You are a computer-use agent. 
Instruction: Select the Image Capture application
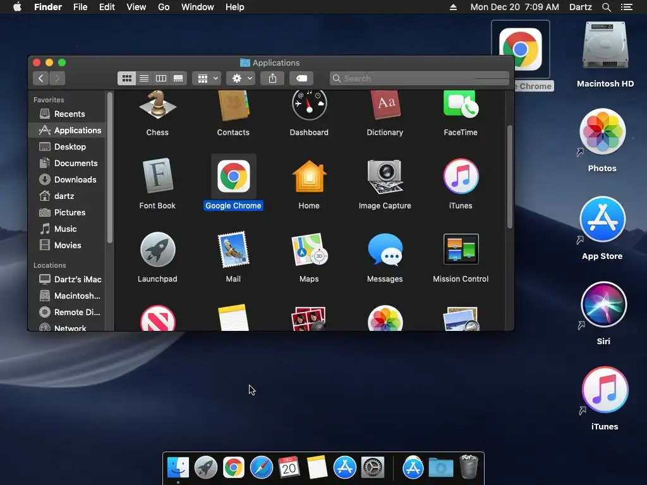coord(385,176)
